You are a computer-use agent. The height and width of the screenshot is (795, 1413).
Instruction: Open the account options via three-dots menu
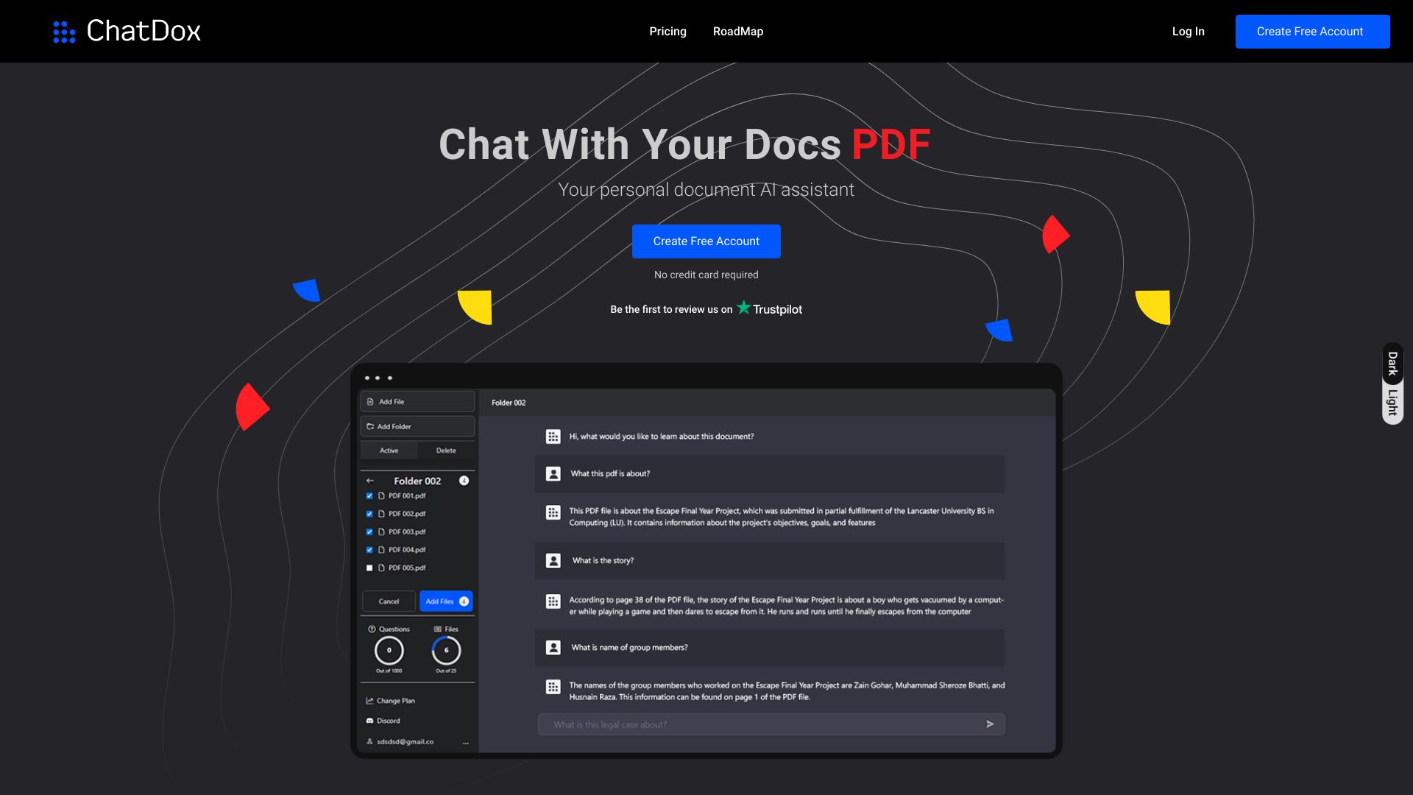click(465, 742)
